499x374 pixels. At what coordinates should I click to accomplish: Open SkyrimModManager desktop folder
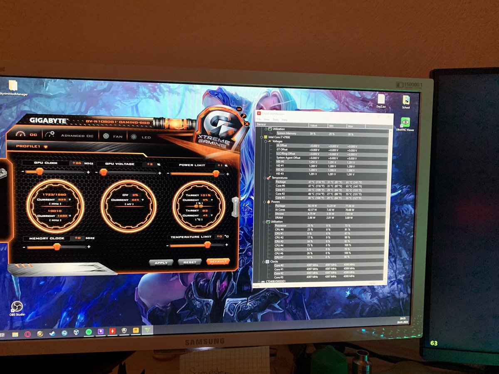[x=13, y=88]
